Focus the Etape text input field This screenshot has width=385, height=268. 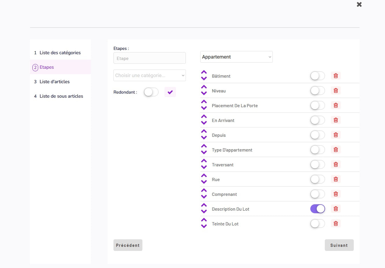[x=149, y=58]
